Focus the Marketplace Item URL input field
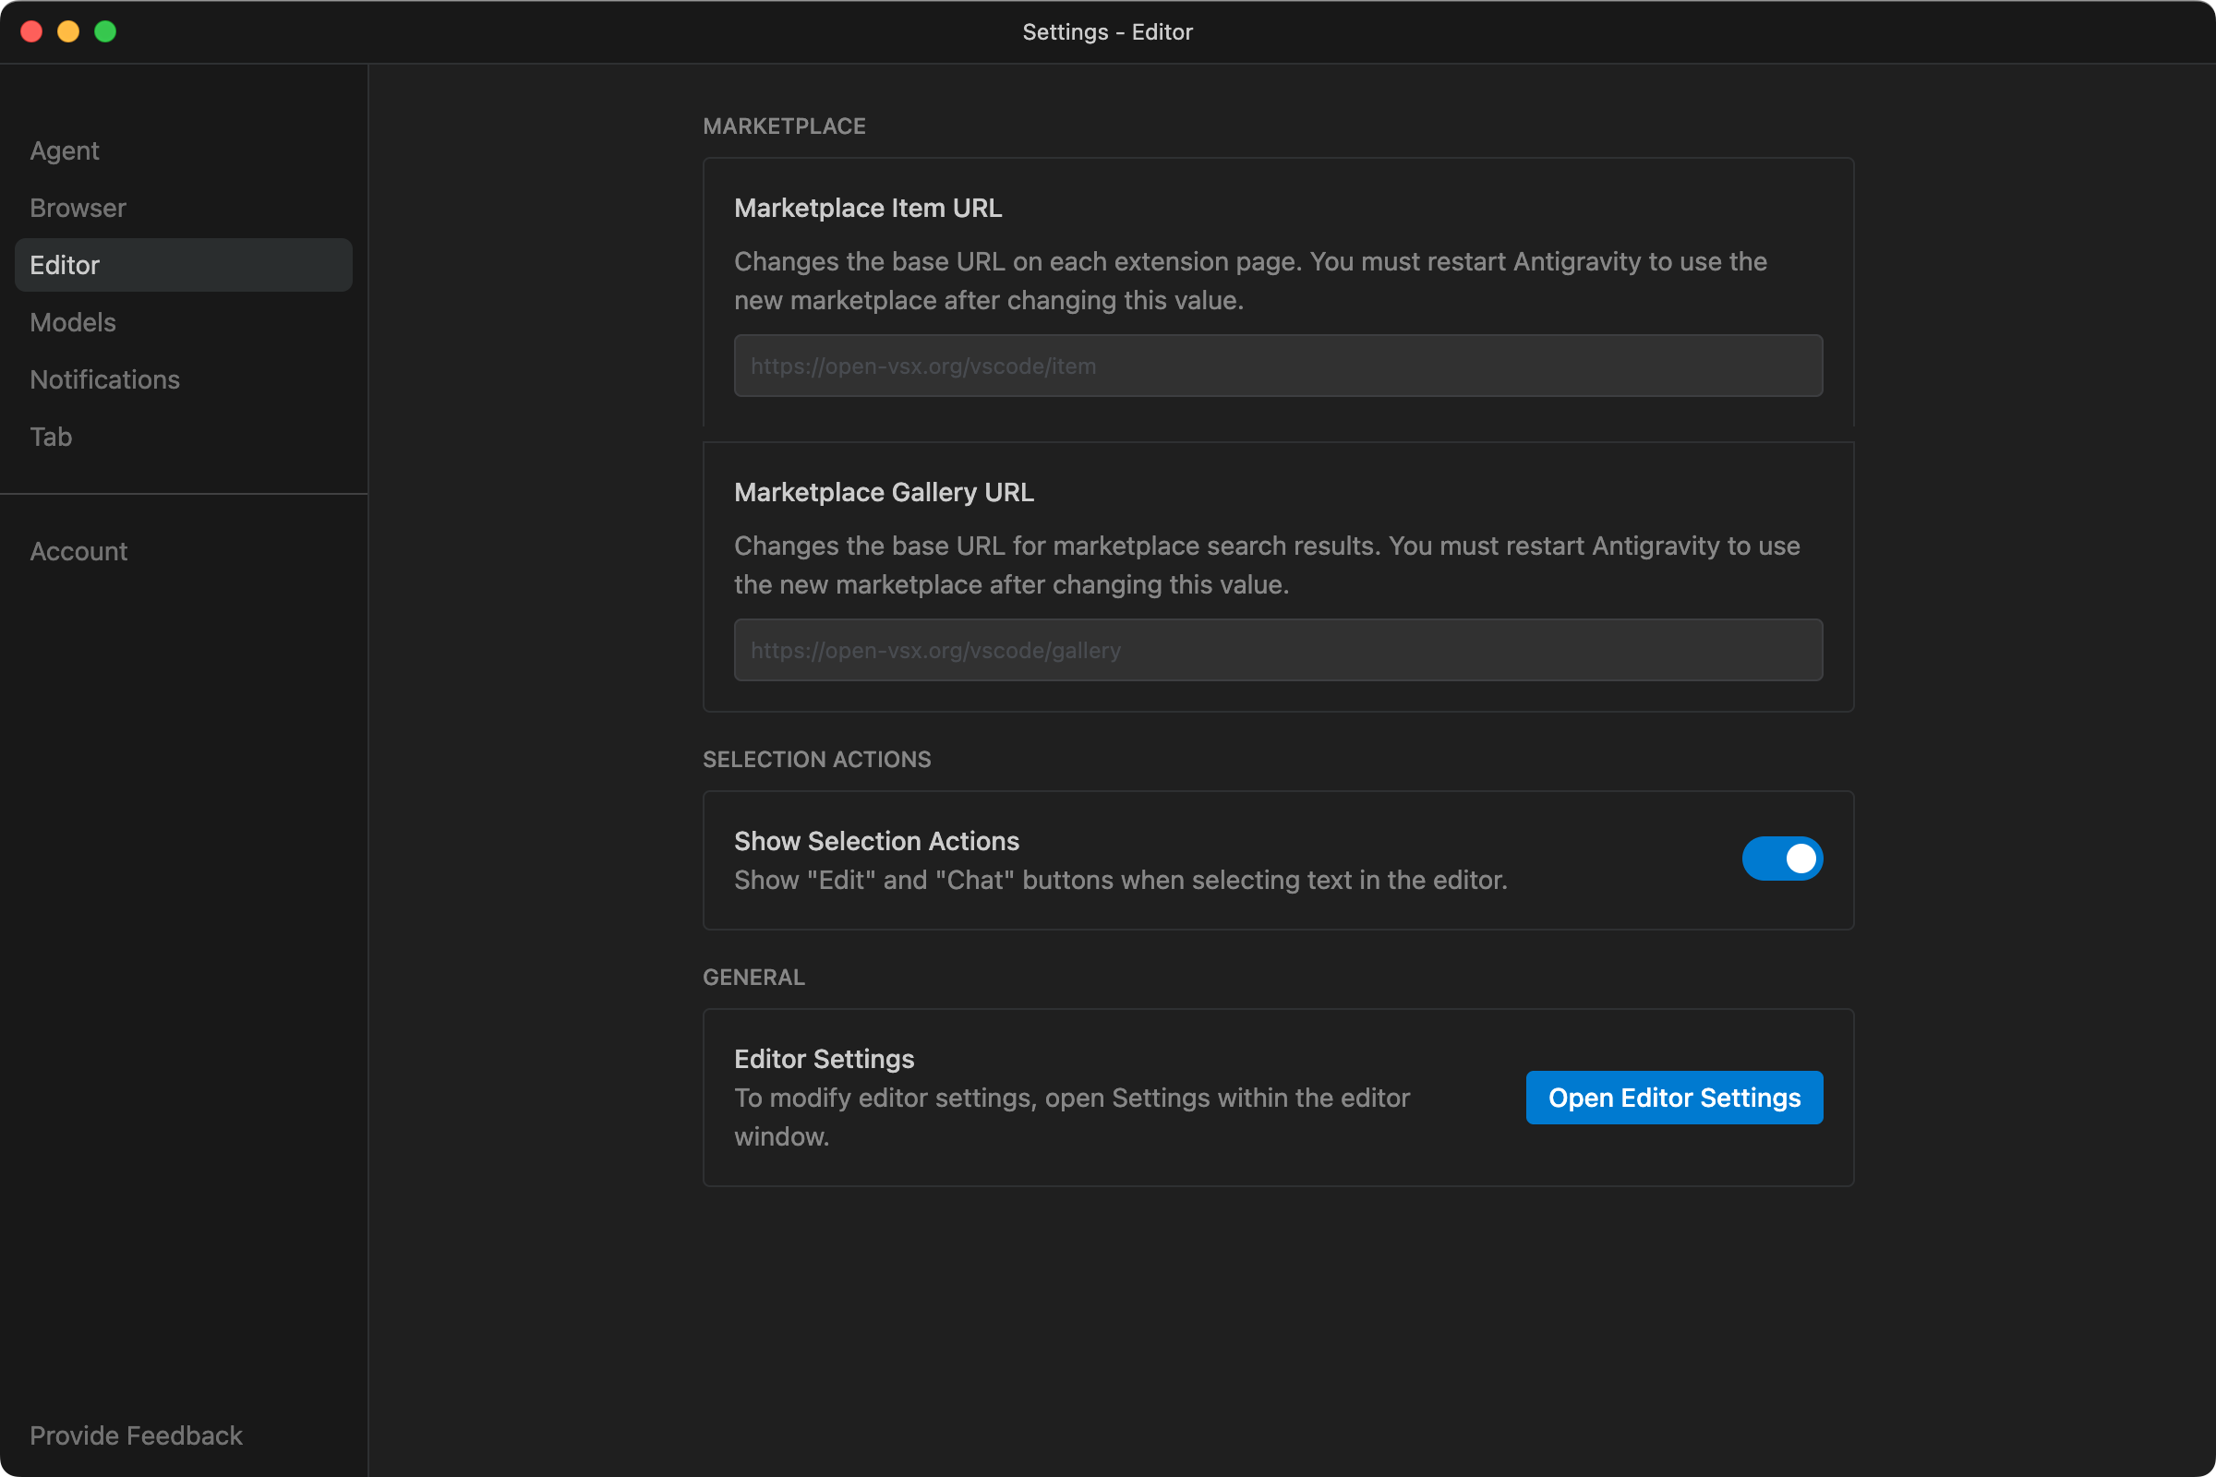The height and width of the screenshot is (1477, 2216). (x=1278, y=366)
